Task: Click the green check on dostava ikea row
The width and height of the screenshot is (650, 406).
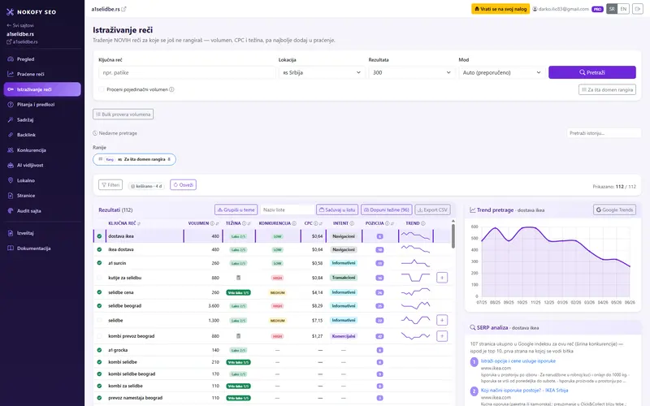Action: point(99,236)
